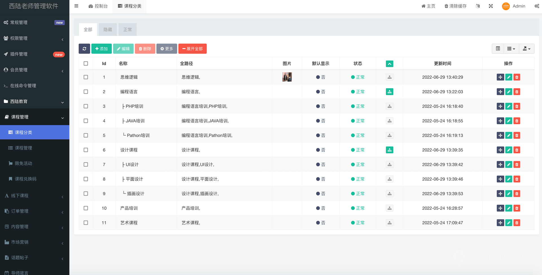This screenshot has height=275, width=542.
Task: Click delete icon for 思维逻辑 row
Action: click(517, 77)
